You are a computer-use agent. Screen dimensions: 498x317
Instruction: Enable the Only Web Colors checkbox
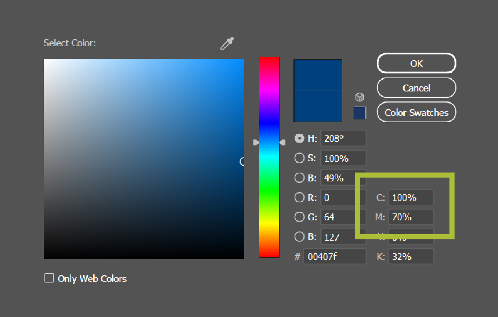click(49, 278)
